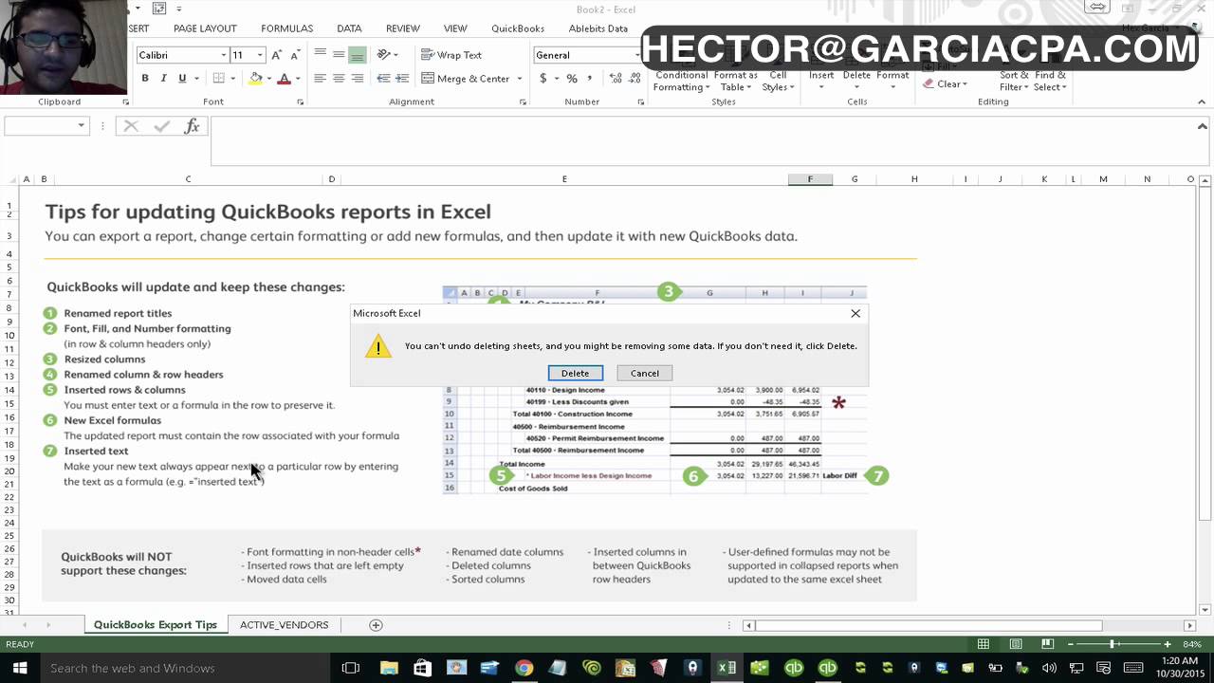Click Cancel in the Excel dialog
Viewport: 1214px width, 683px height.
(645, 373)
